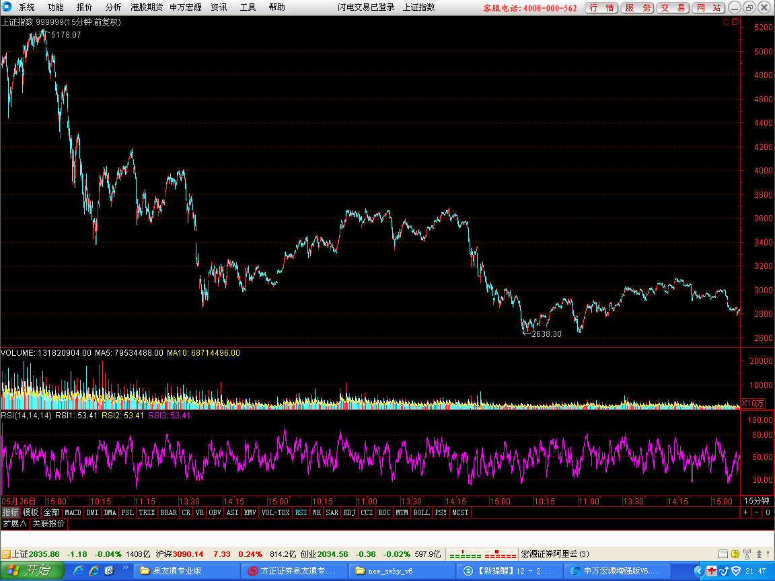The height and width of the screenshot is (581, 775).
Task: Open the 申万宏源 menu
Action: [186, 7]
